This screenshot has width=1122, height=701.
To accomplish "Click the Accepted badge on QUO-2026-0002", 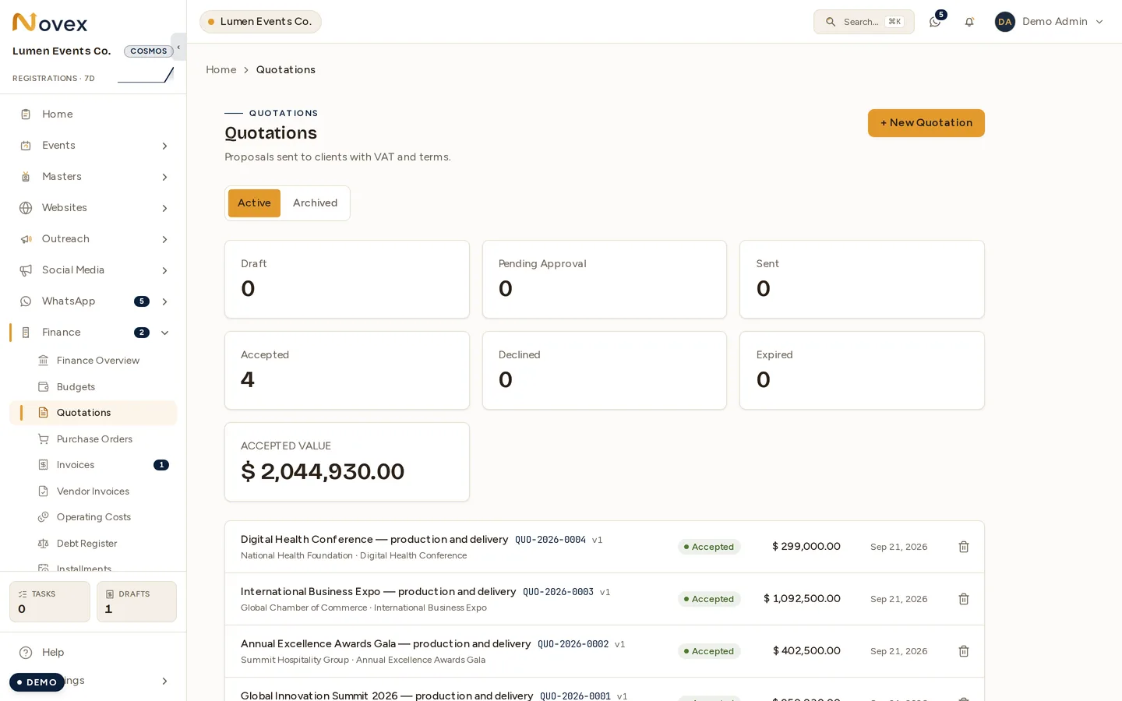I will (709, 651).
